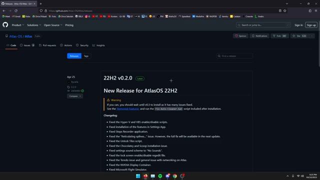Image resolution: width=320 pixels, height=180 pixels.
Task: Expand the Star options dropdown arrow
Action: point(311,36)
